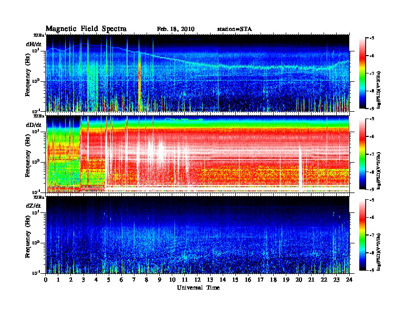This screenshot has height=321, width=416.
Task: Click hour tick label "3" on time axis
Action: click(84, 280)
